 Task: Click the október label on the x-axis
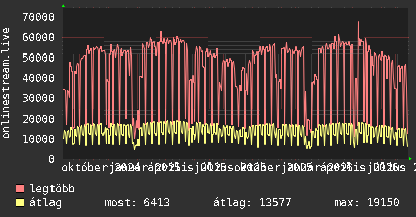pyautogui.click(x=84, y=168)
